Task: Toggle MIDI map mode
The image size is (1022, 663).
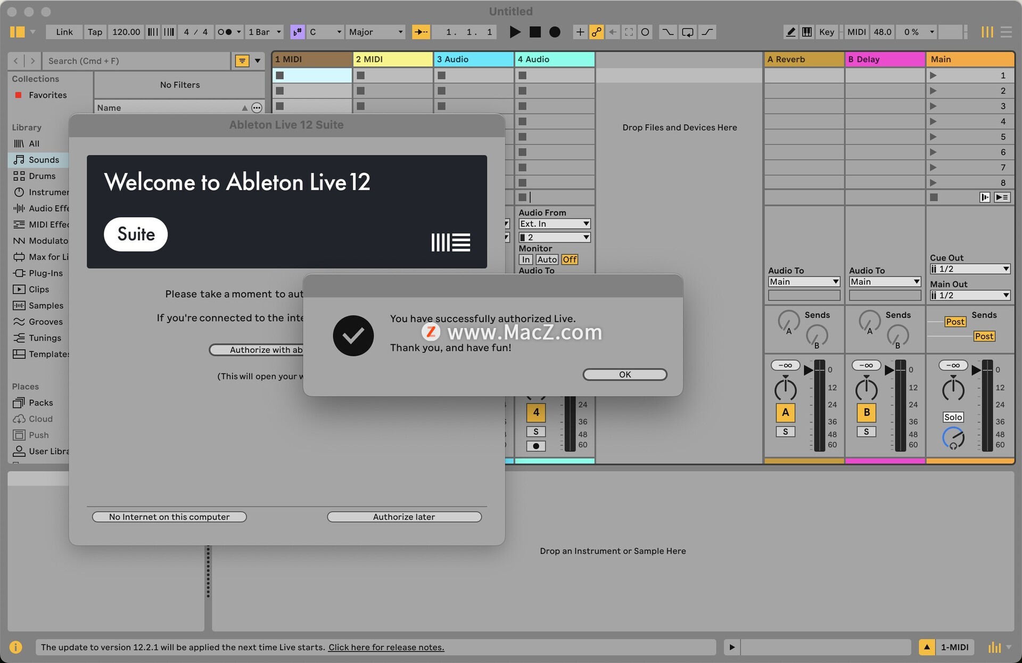Action: pos(856,32)
